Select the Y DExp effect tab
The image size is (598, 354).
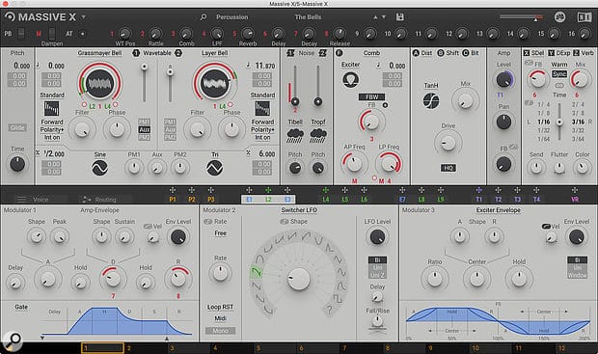[x=559, y=53]
